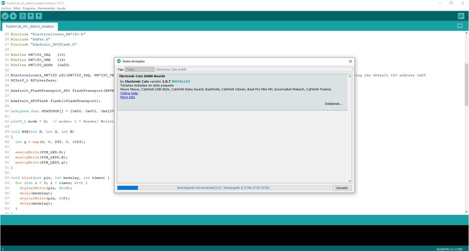The height and width of the screenshot is (251, 469).
Task: Click the 'analogWrite(PIN_LED3,g);' line
Action: coord(41,163)
